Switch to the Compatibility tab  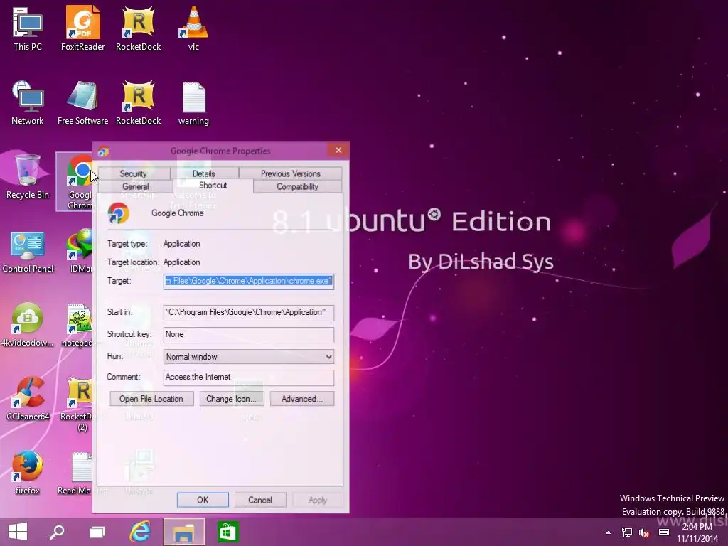pyautogui.click(x=298, y=187)
